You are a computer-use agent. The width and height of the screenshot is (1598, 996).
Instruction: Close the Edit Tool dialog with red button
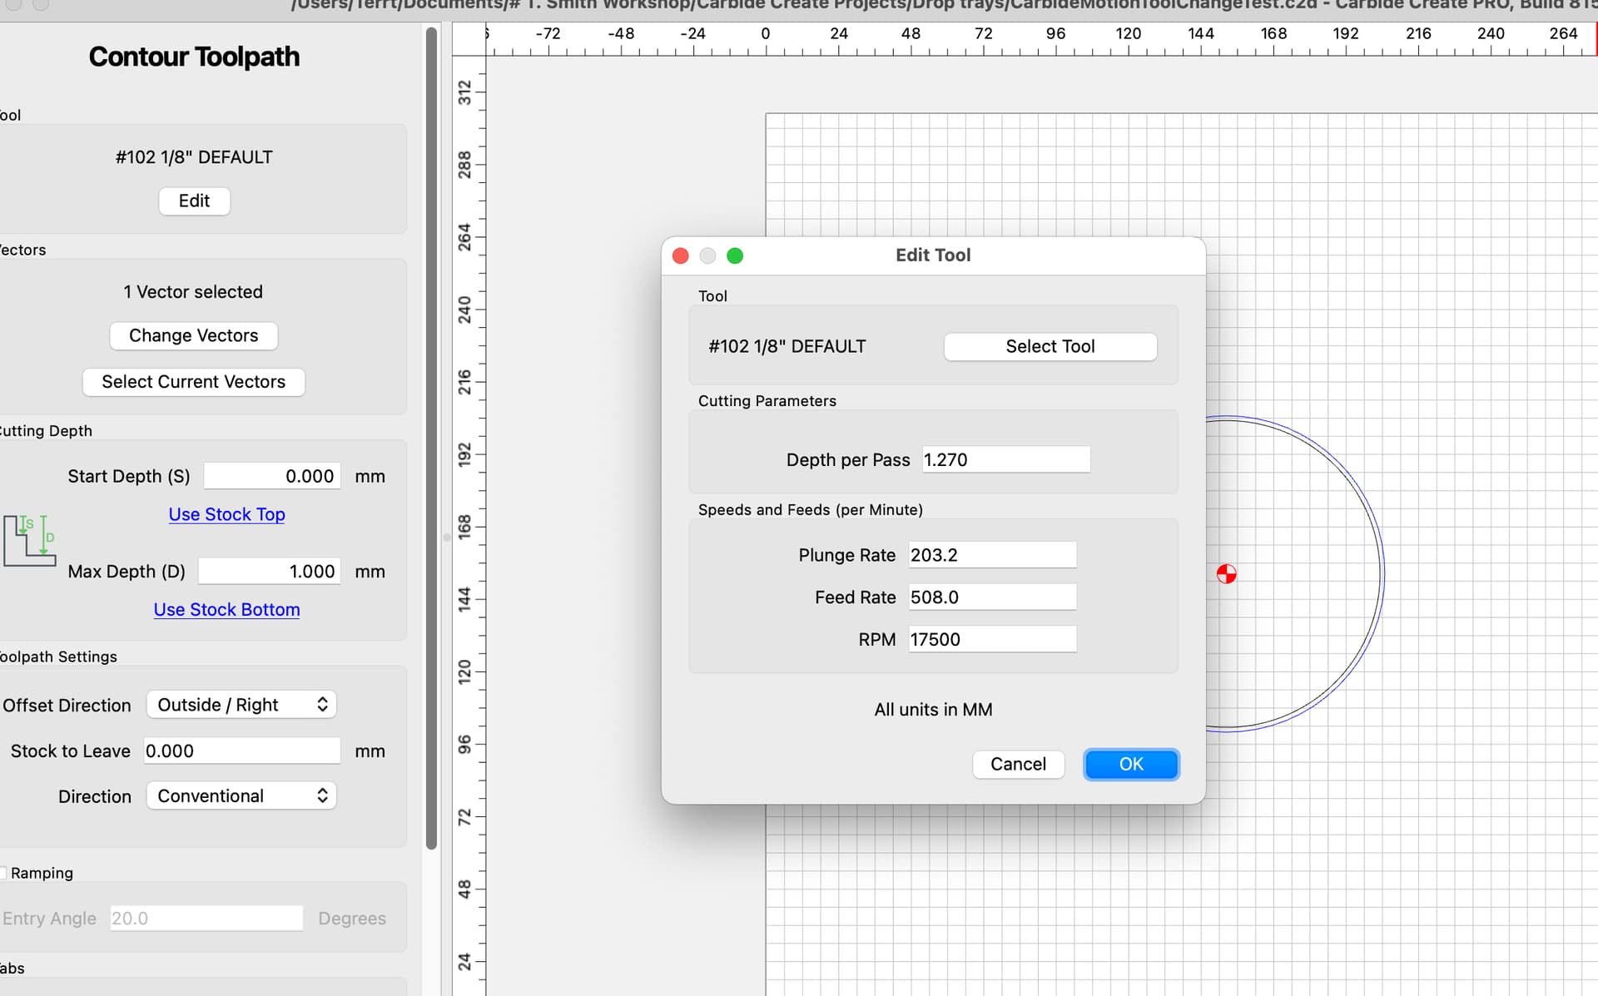click(x=681, y=255)
